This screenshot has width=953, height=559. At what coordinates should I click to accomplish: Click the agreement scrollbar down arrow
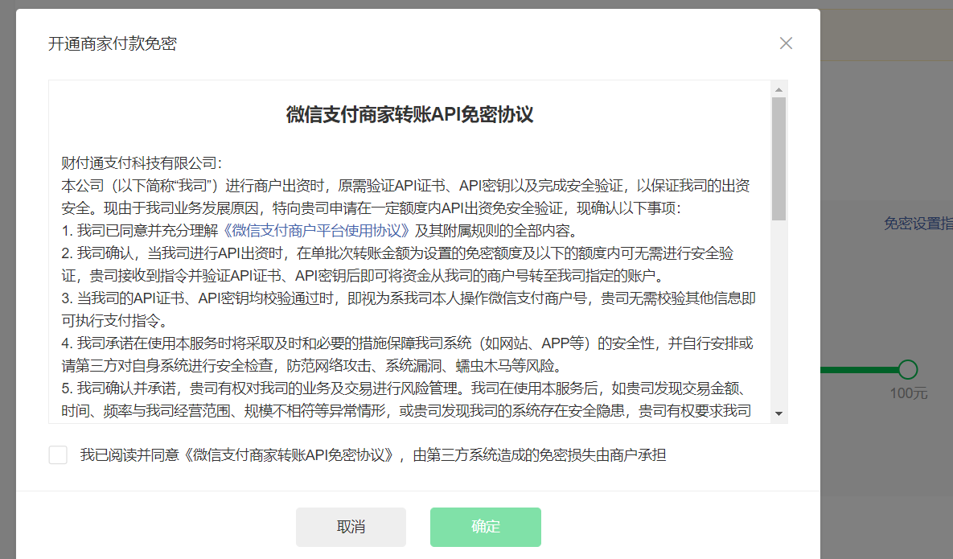point(778,413)
